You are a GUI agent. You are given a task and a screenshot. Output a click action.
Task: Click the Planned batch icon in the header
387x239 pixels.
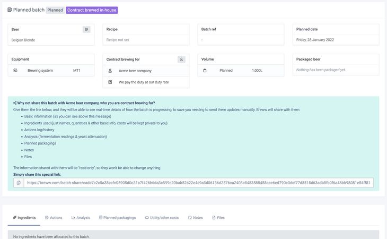[10, 10]
